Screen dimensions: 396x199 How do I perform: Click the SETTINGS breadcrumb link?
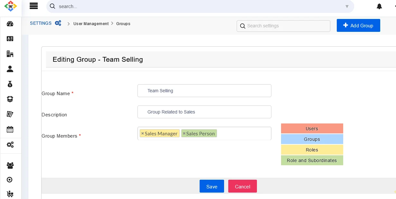(x=41, y=23)
